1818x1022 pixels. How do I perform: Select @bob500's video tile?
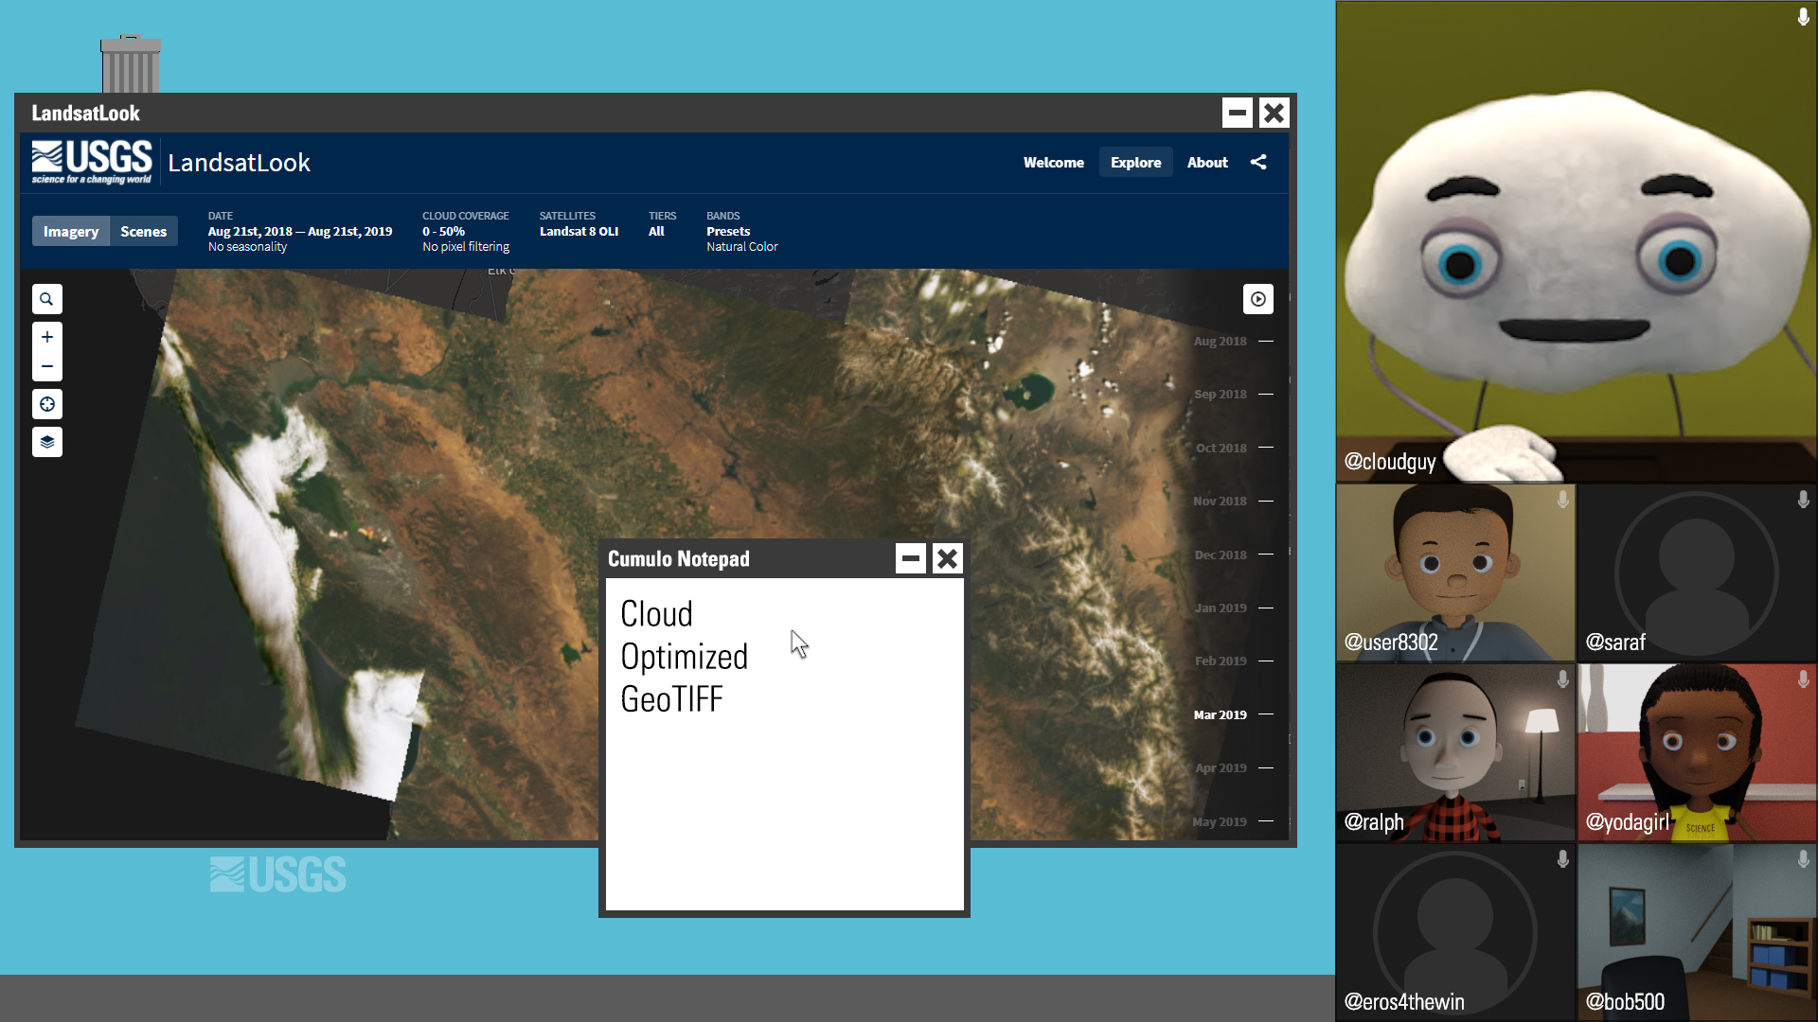[x=1697, y=932]
